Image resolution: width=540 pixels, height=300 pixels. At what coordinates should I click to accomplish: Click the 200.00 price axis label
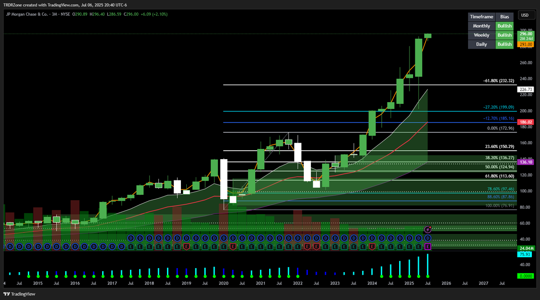click(526, 111)
